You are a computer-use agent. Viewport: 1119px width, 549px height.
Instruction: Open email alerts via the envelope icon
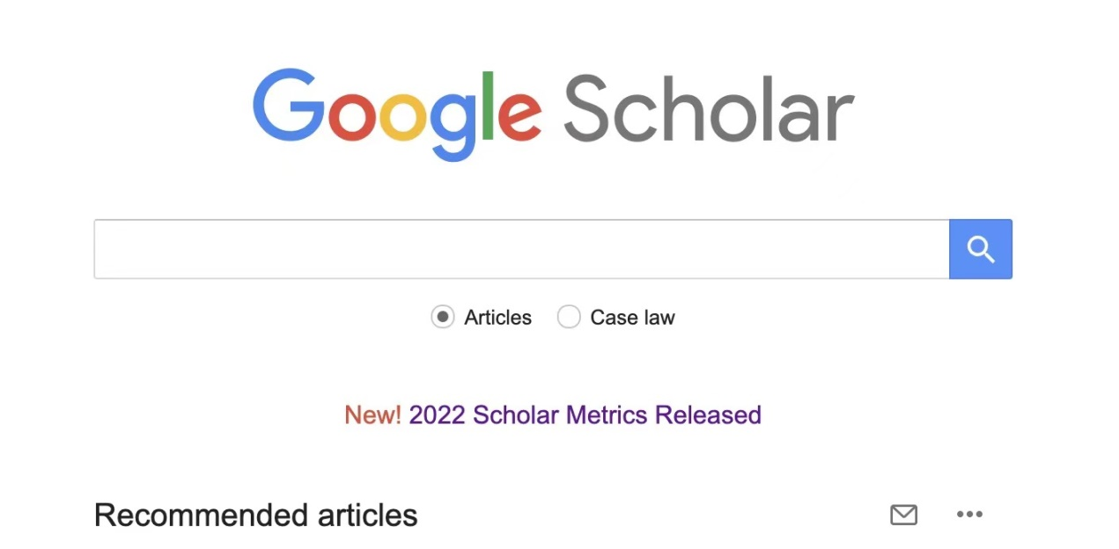903,515
